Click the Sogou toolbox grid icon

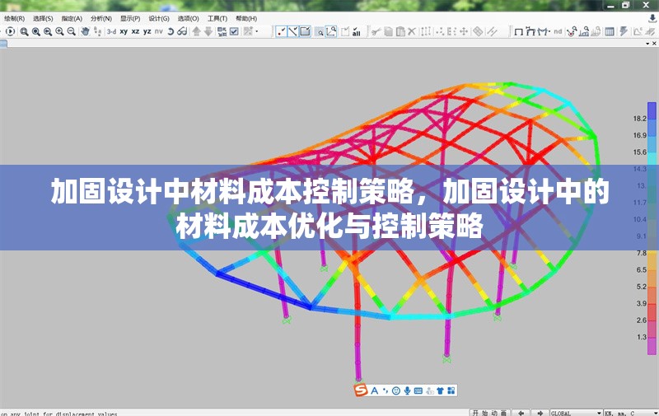pyautogui.click(x=451, y=390)
